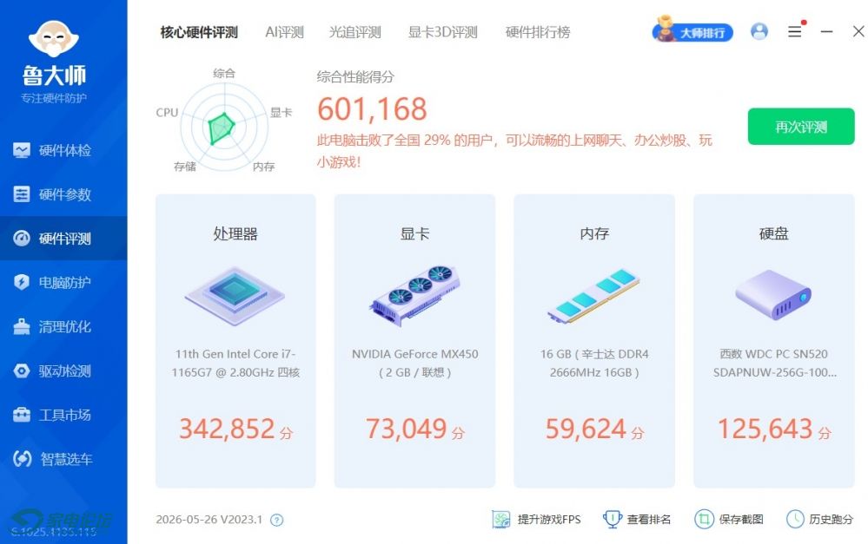Click the radar performance chart
Viewport: 868px width, 544px height.
pos(224,128)
